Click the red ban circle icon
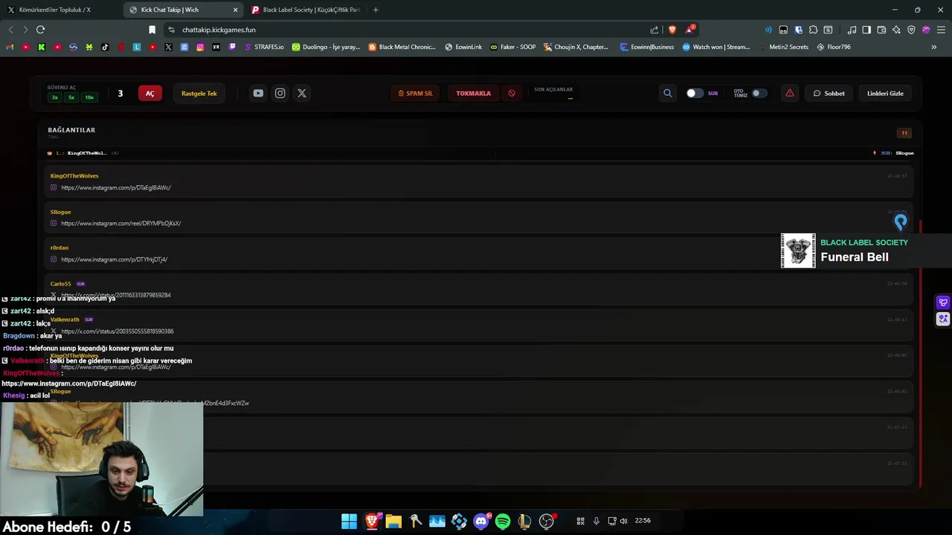The width and height of the screenshot is (952, 535). [x=512, y=94]
